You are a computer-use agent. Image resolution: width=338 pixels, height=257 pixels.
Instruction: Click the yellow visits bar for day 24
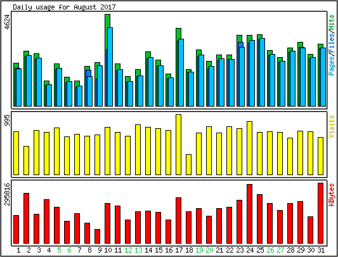click(x=249, y=148)
